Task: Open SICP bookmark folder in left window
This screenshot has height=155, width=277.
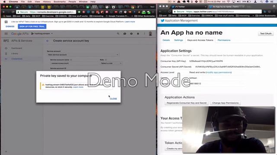Action: [x=36, y=16]
